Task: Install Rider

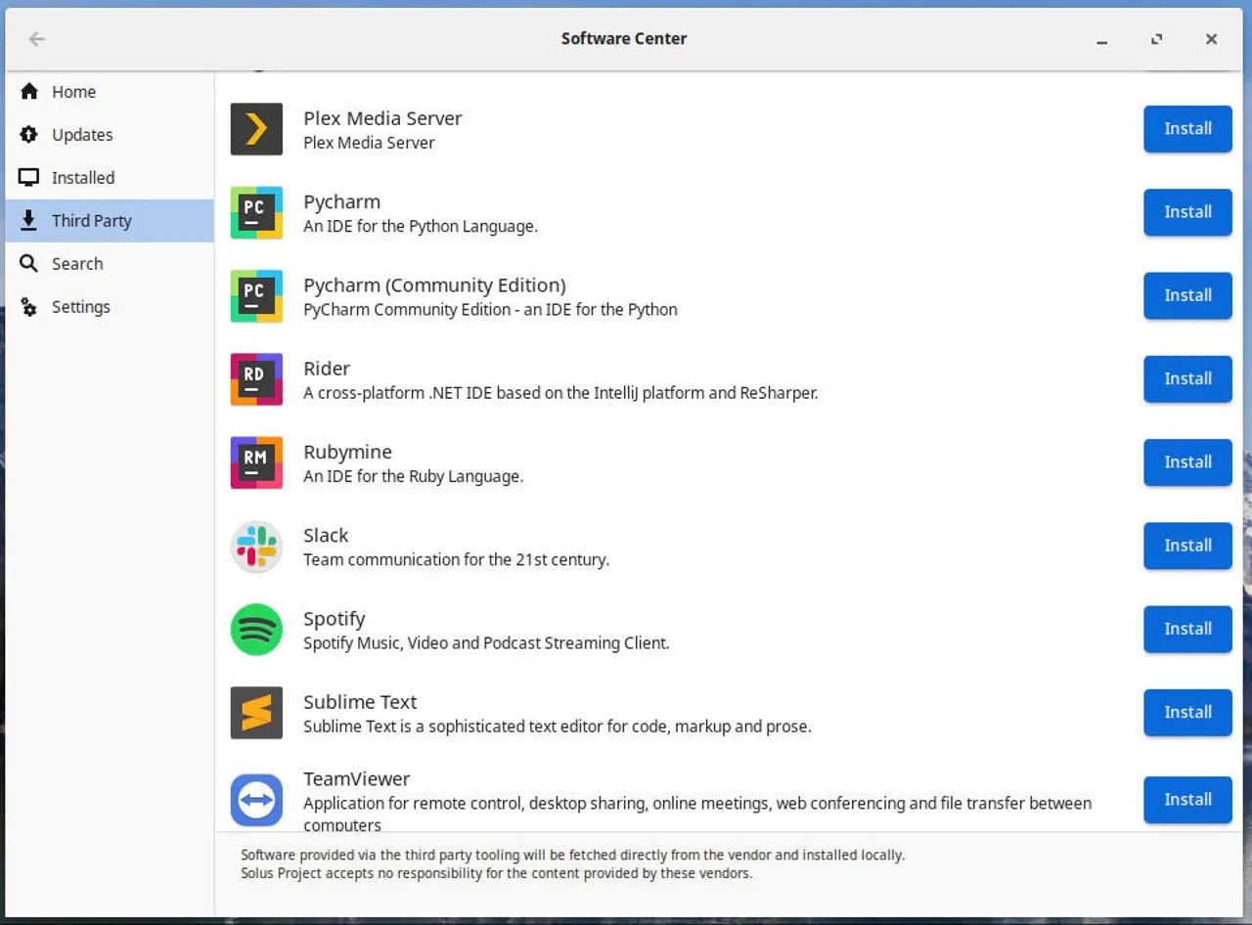Action: [x=1187, y=379]
